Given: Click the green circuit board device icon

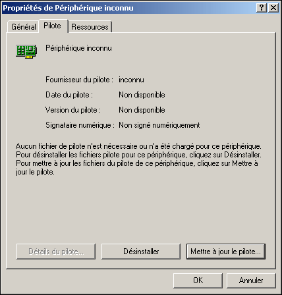Looking at the screenshot, I should (26, 51).
